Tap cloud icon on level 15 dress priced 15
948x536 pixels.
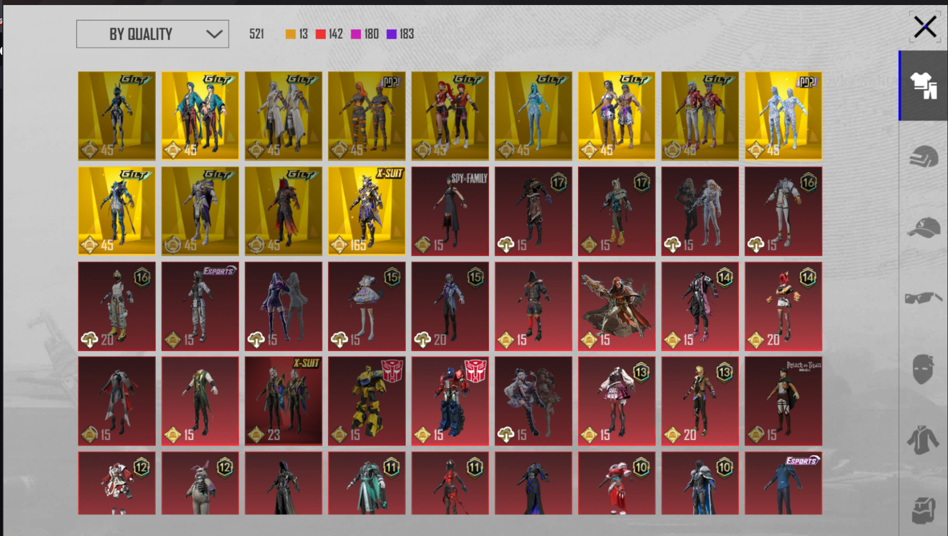coord(339,340)
